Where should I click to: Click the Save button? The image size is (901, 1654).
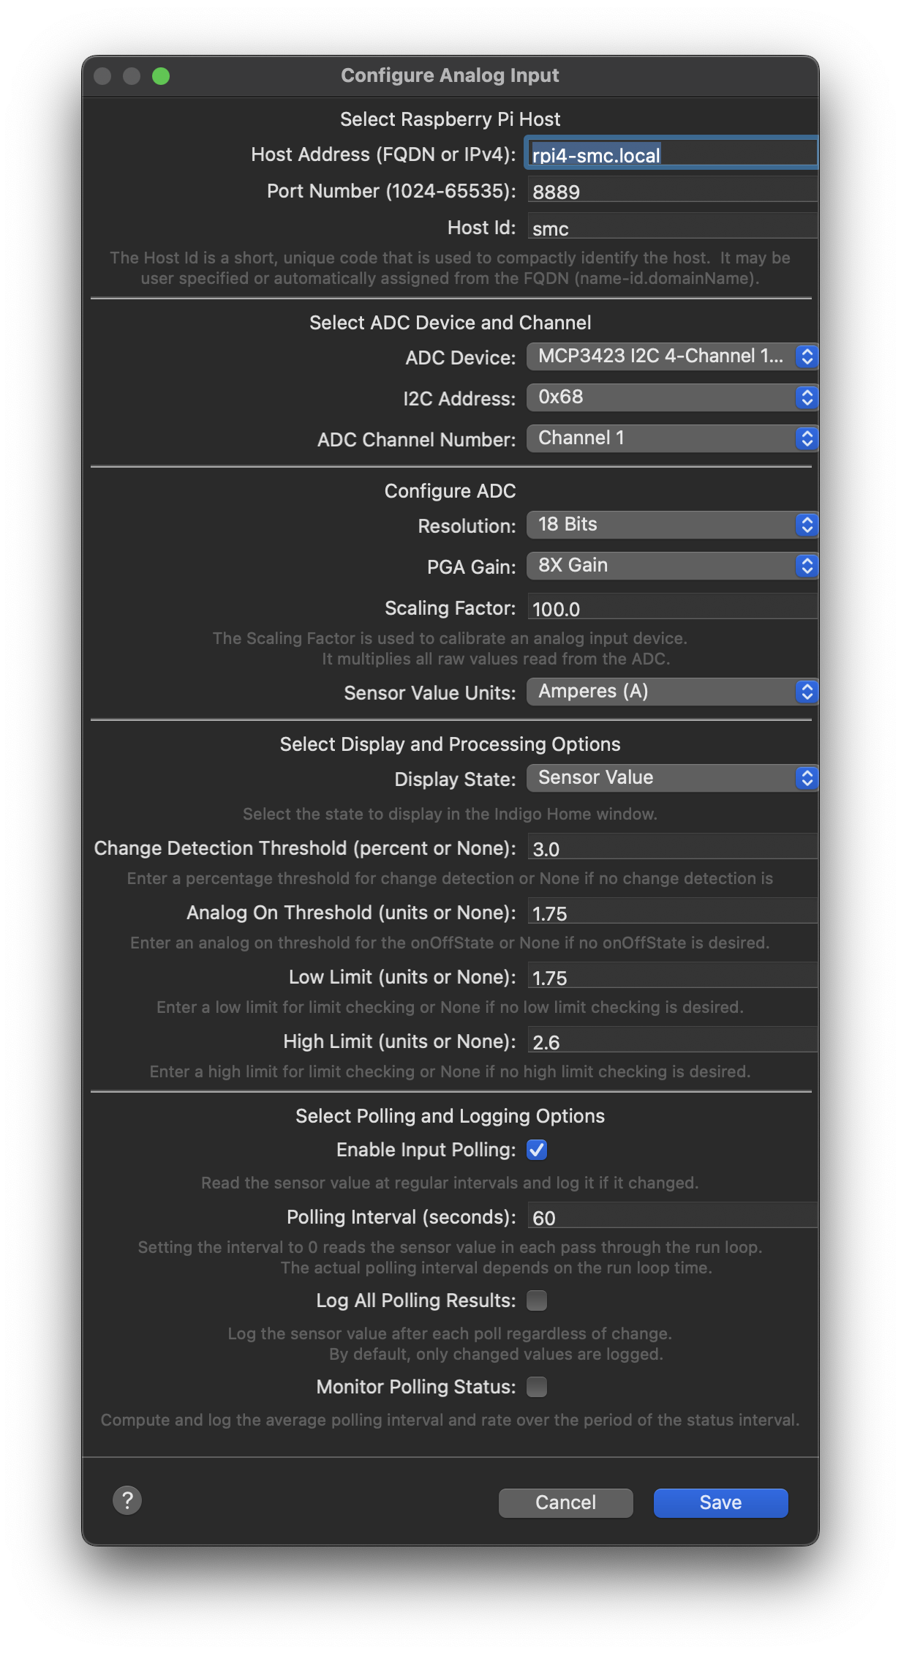(x=720, y=1503)
